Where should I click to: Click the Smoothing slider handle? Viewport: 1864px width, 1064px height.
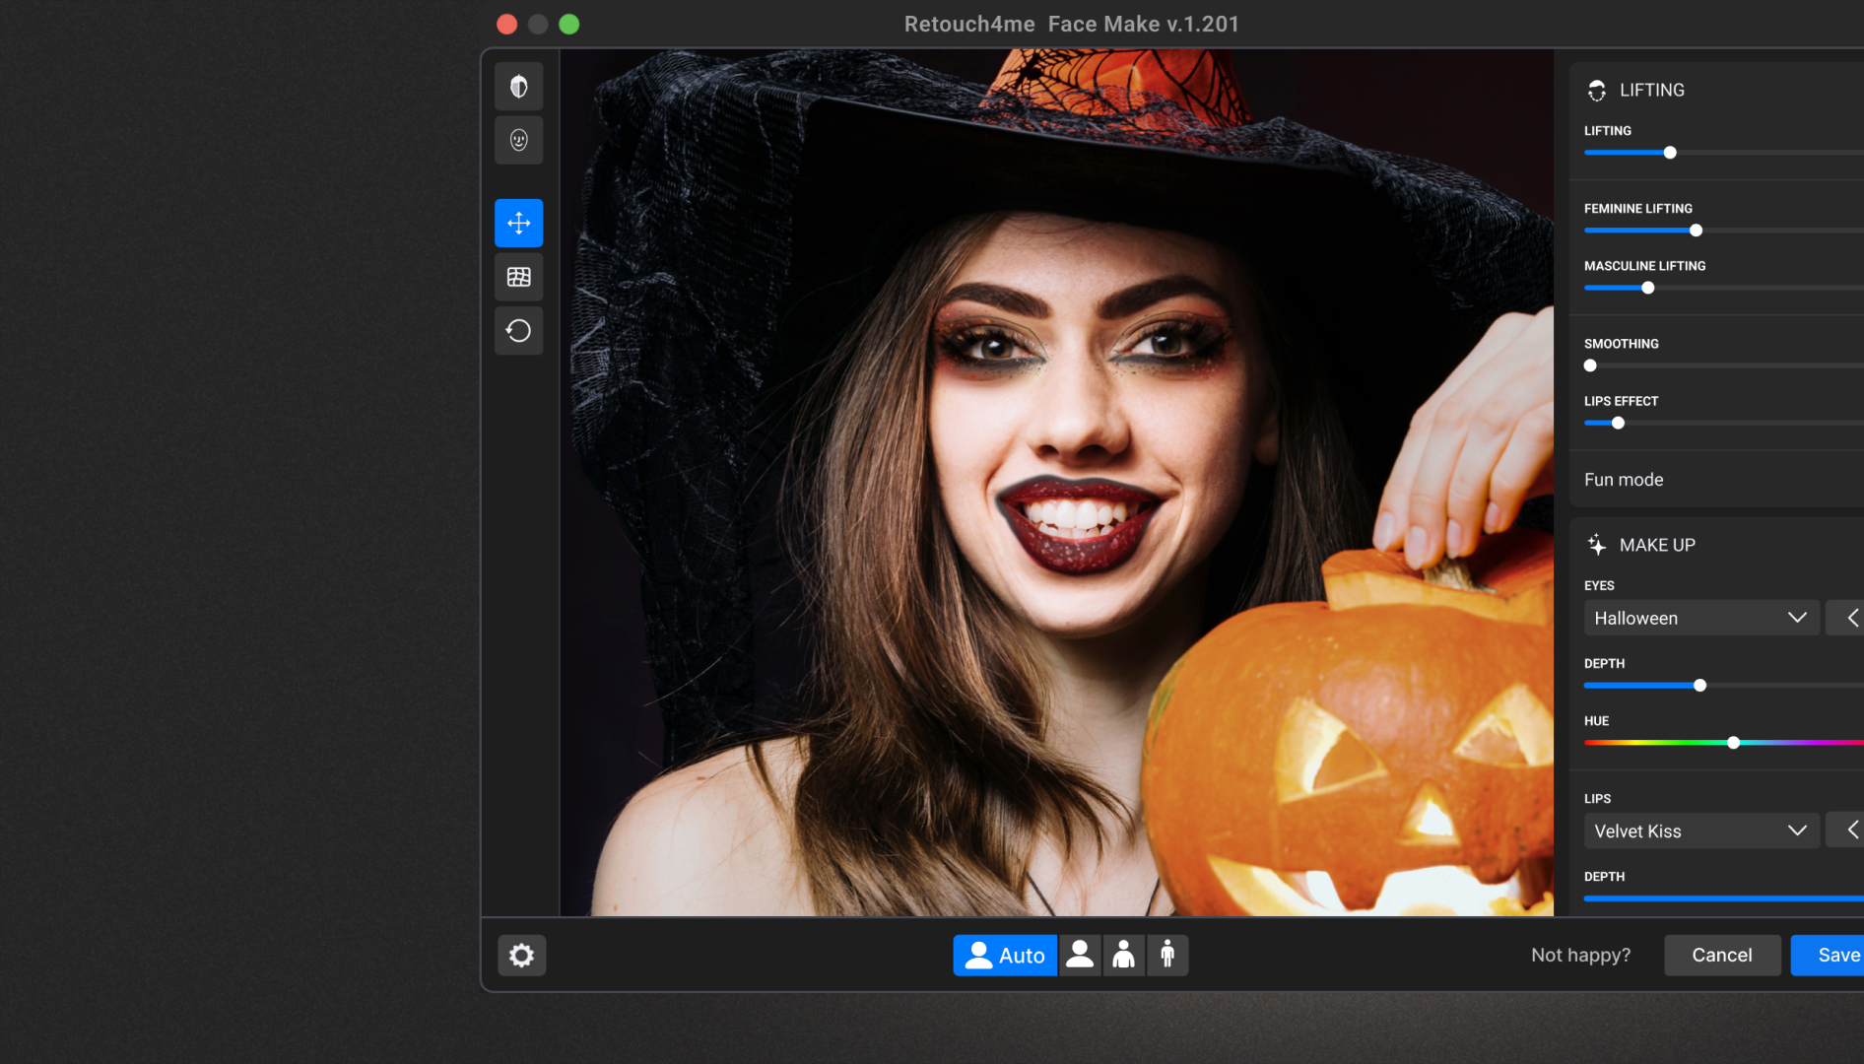[1590, 366]
